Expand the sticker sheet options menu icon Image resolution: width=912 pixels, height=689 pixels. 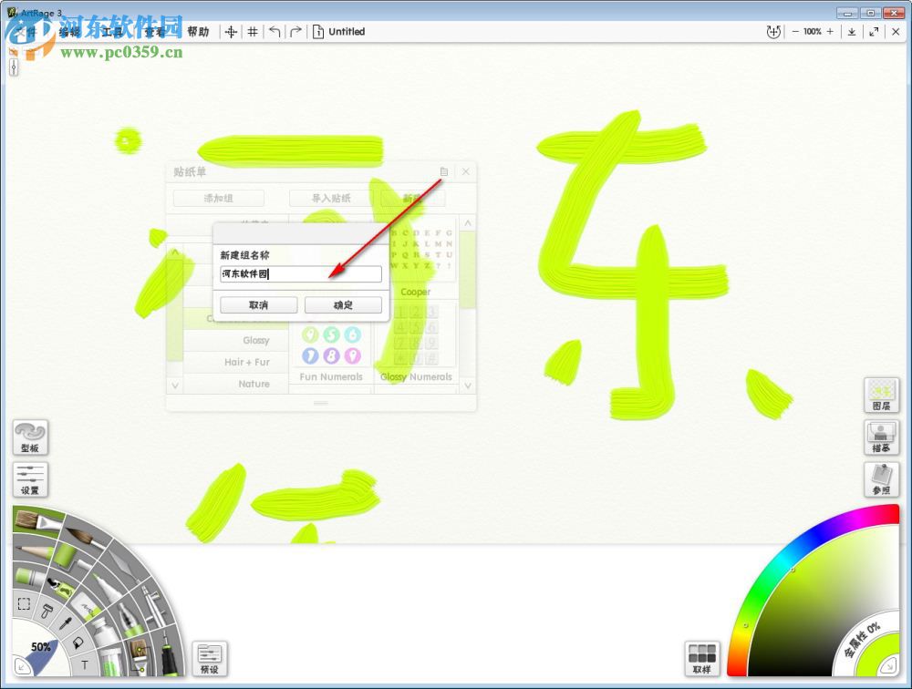[444, 171]
